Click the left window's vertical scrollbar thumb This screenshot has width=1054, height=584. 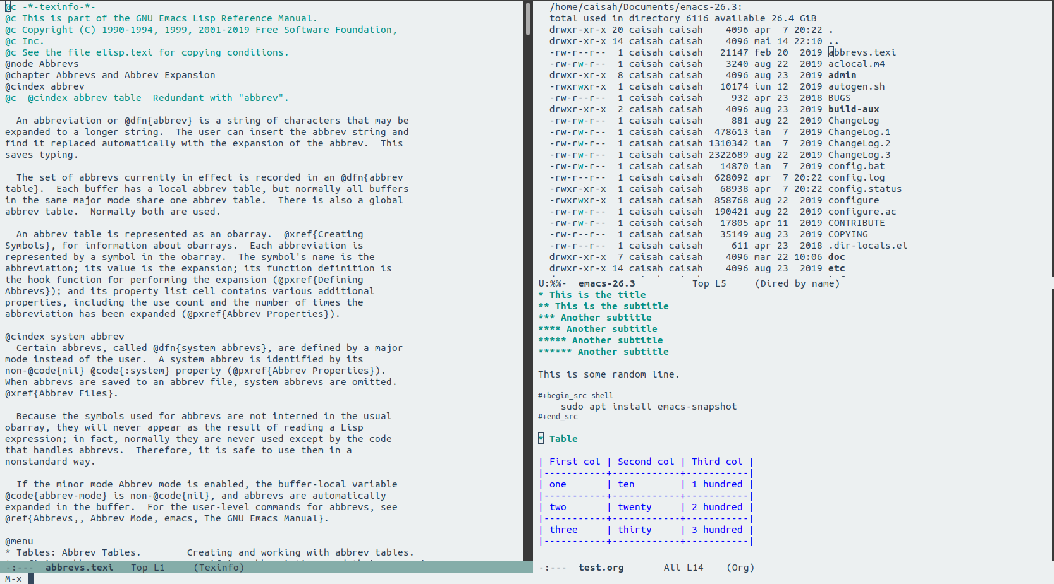528,18
